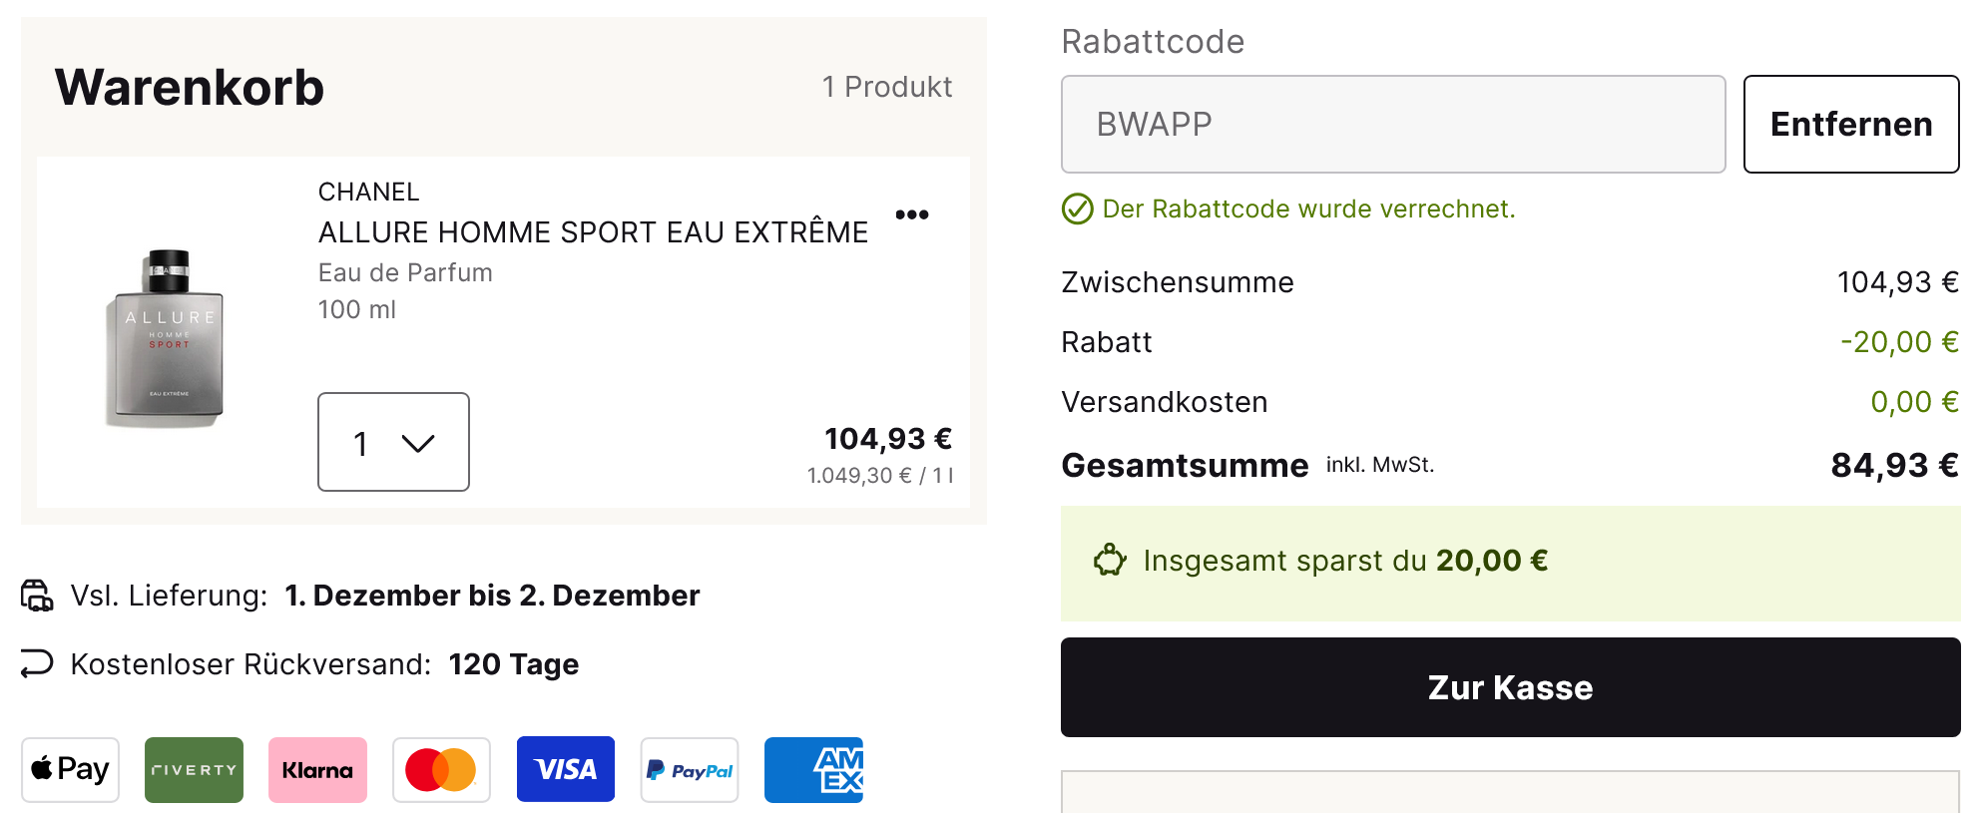Click the Visa payment icon

pyautogui.click(x=565, y=769)
